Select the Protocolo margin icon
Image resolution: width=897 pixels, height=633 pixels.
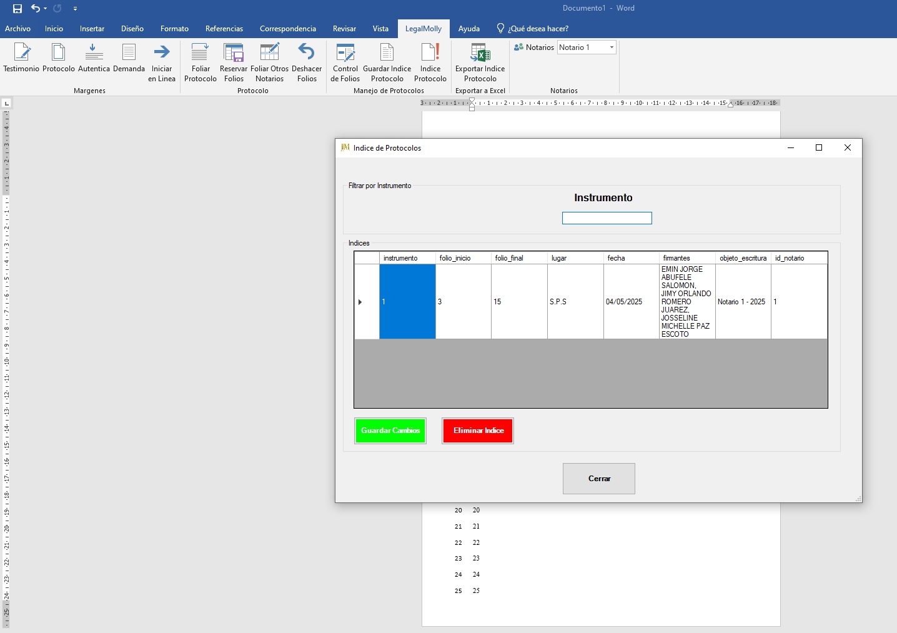point(59,52)
